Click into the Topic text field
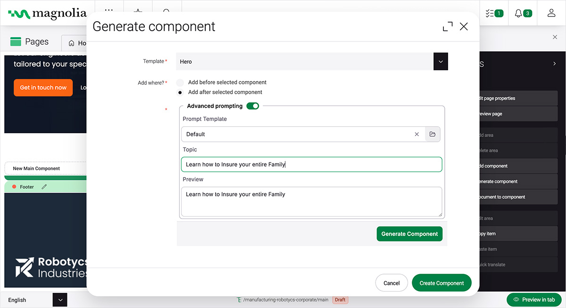This screenshot has height=308, width=566. [x=311, y=164]
